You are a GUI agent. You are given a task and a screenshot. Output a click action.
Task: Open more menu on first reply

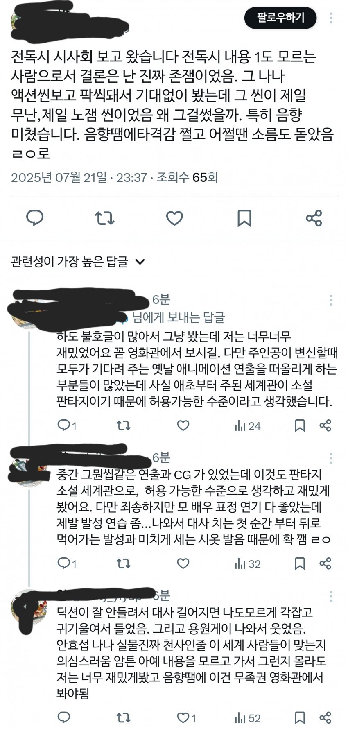click(x=331, y=300)
